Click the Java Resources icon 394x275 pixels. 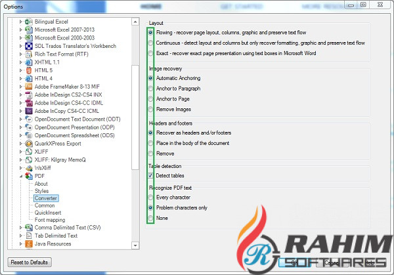pyautogui.click(x=29, y=244)
